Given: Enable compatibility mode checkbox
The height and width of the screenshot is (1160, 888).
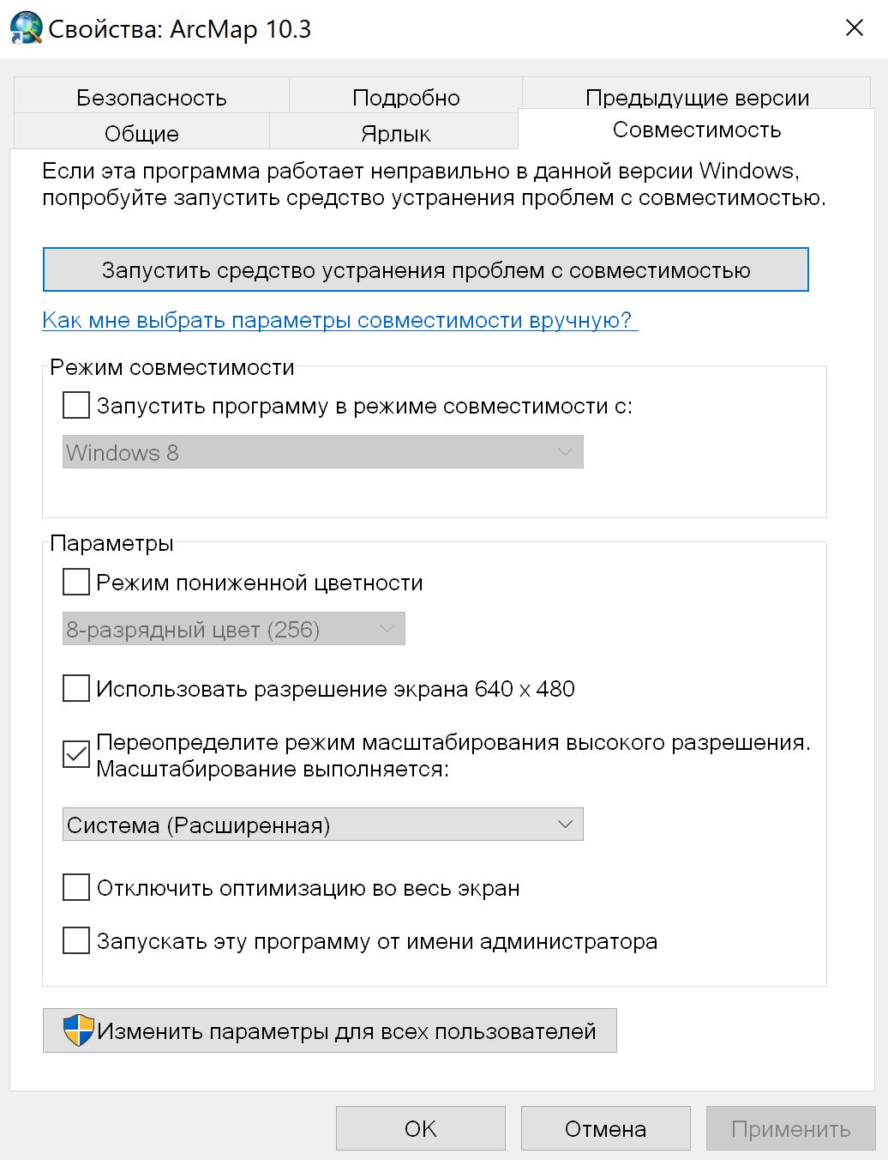Looking at the screenshot, I should [x=76, y=405].
